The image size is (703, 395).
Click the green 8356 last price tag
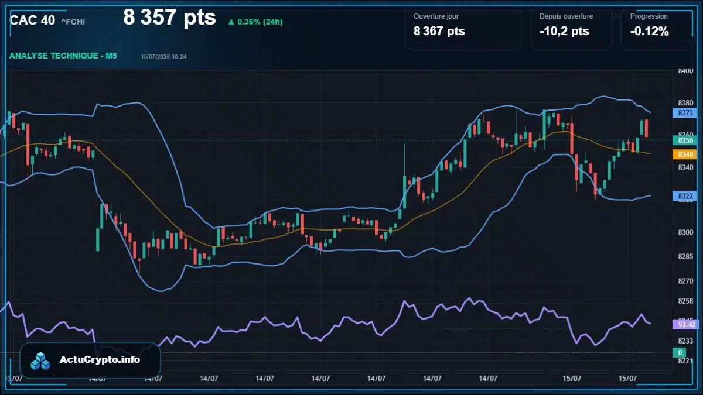[685, 140]
